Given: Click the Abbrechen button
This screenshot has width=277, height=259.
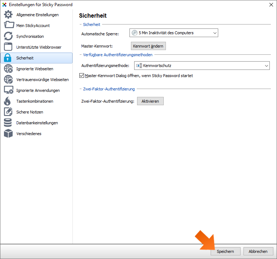Looking at the screenshot, I should pos(258,251).
